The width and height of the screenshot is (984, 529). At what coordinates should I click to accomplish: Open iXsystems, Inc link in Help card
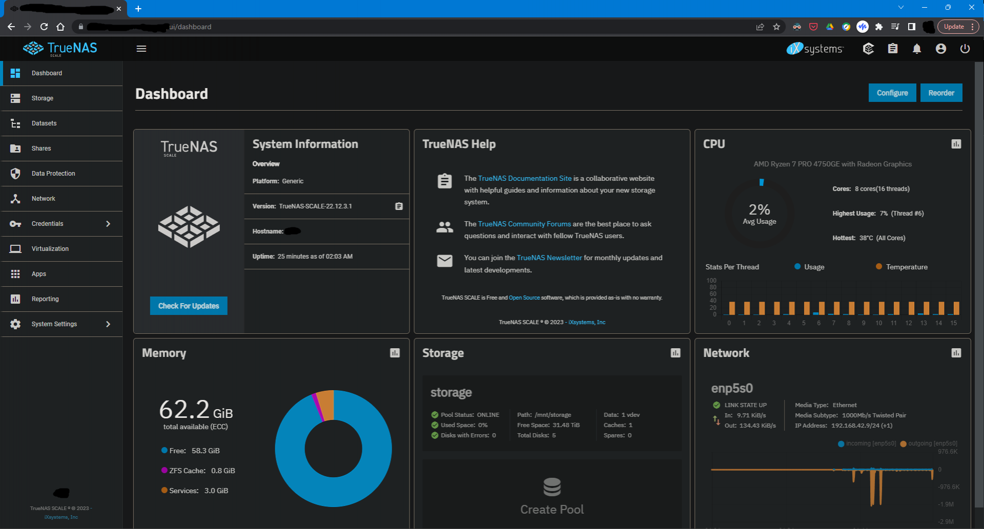pyautogui.click(x=587, y=322)
